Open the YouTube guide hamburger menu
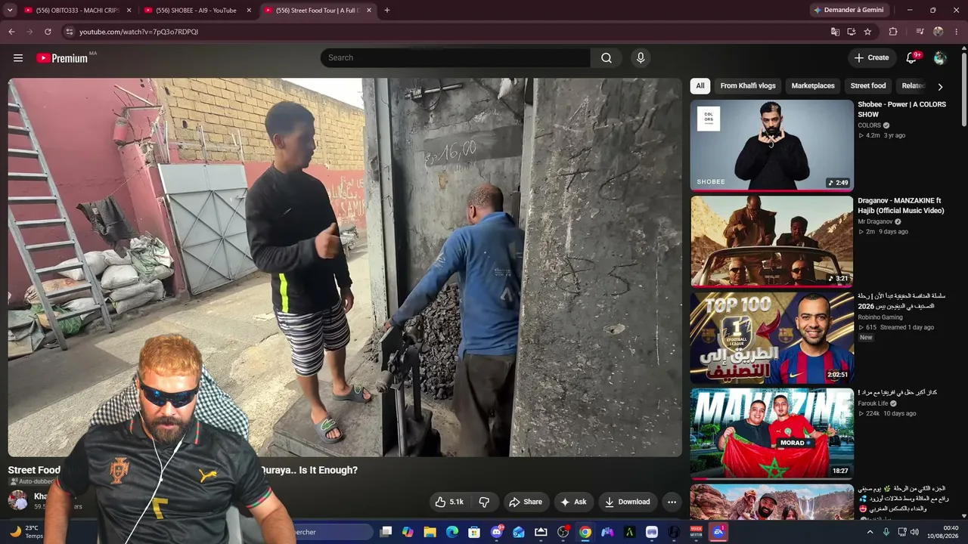Image resolution: width=968 pixels, height=544 pixels. coord(18,58)
